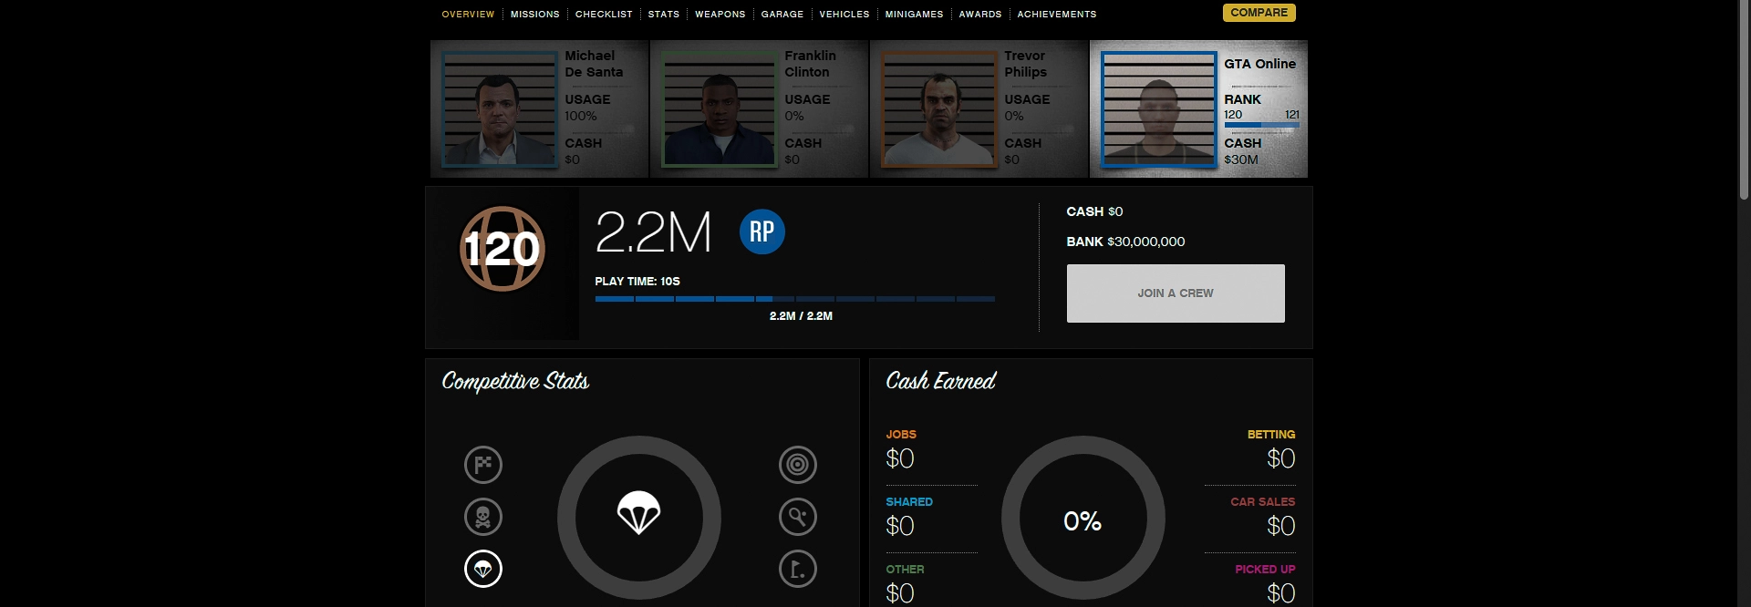Click the rank 120 globe emblem
1751x607 pixels.
coord(503,249)
